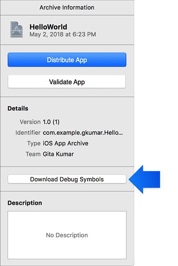The width and height of the screenshot is (178, 266).
Task: Click the No Description placeholder text
Action: (67, 235)
